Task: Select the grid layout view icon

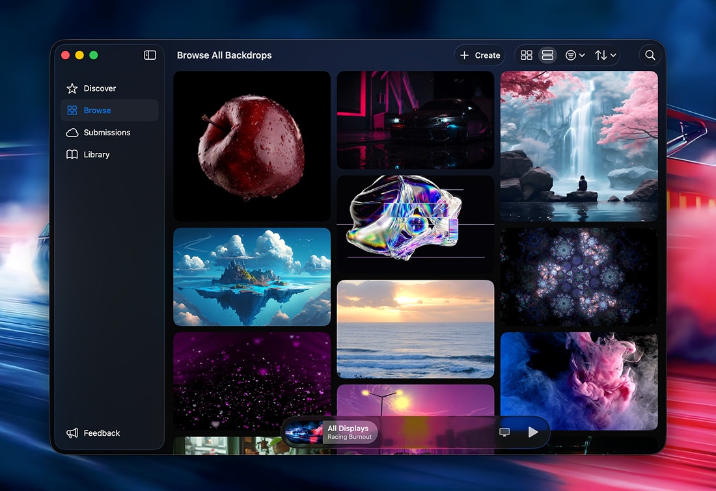Action: [527, 55]
